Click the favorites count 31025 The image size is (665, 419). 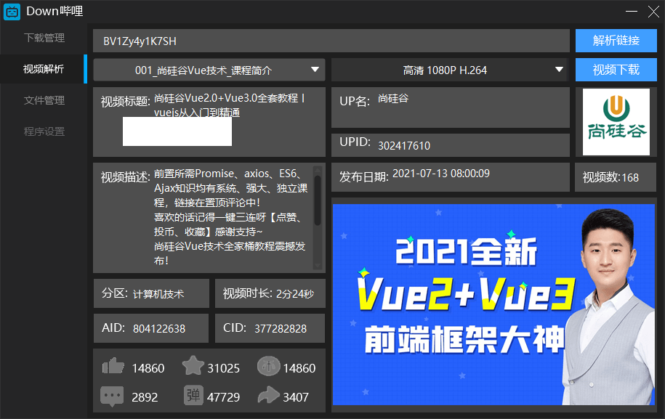224,369
